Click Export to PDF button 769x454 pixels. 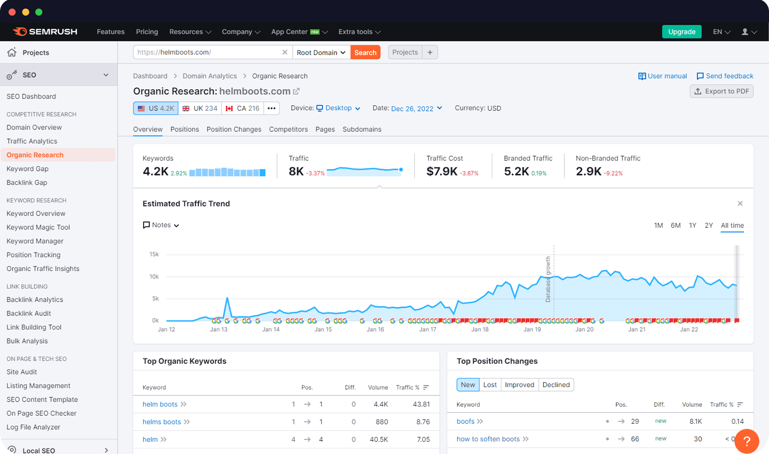[x=722, y=91]
